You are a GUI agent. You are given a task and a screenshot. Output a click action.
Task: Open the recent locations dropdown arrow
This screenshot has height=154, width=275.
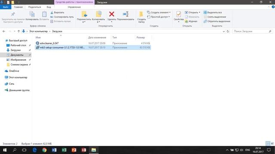pos(14,31)
